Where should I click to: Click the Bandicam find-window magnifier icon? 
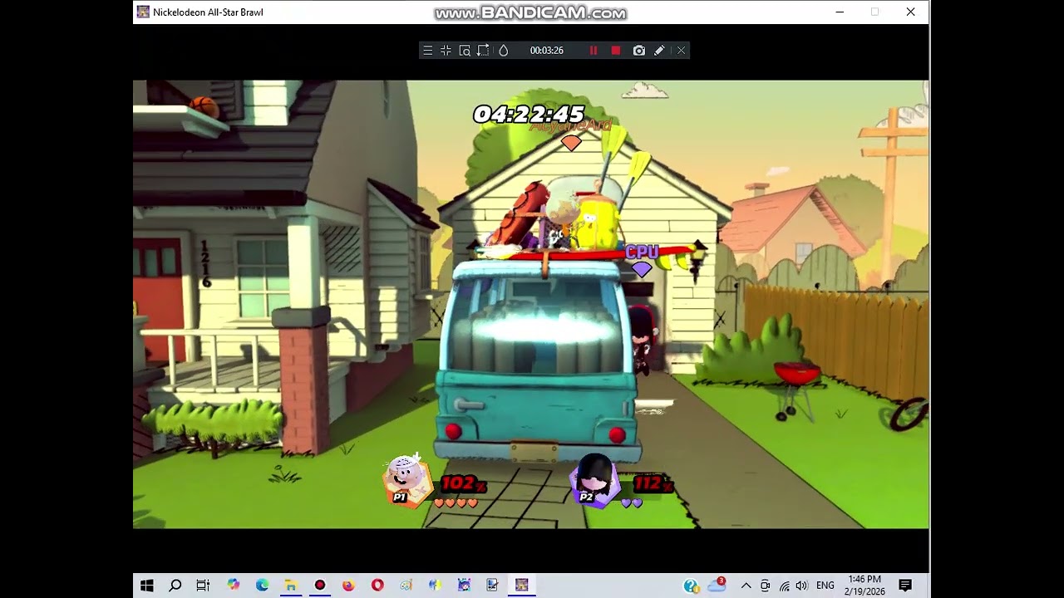[465, 51]
